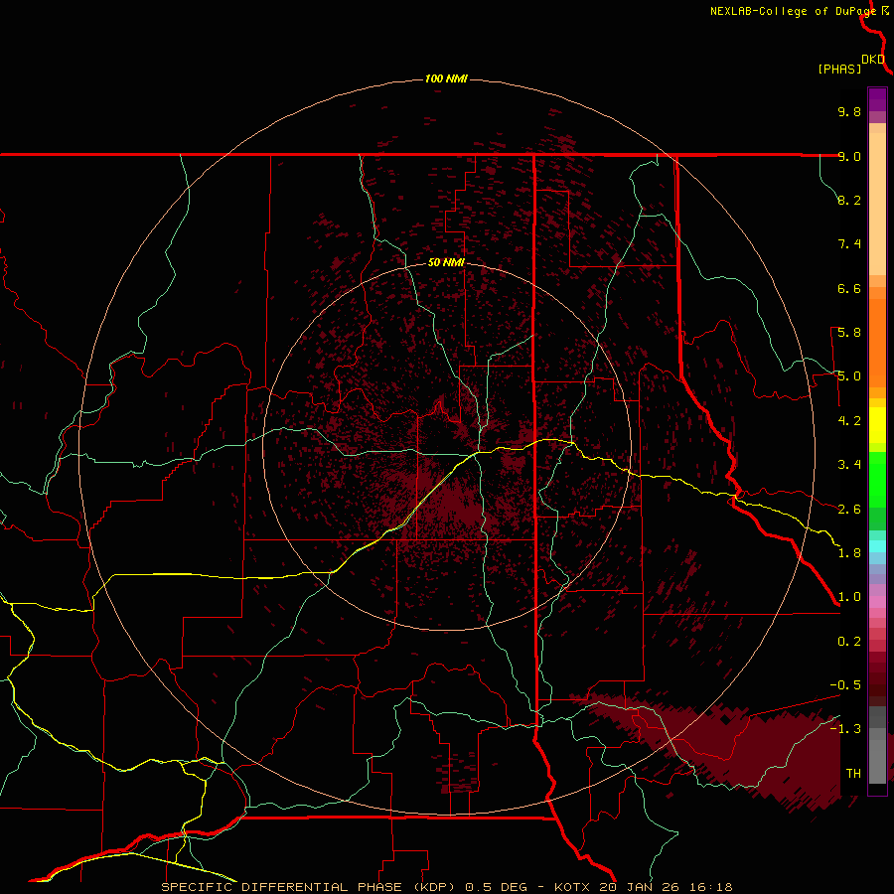Click the 50 NMI range ring label
This screenshot has width=894, height=894.
[x=446, y=262]
